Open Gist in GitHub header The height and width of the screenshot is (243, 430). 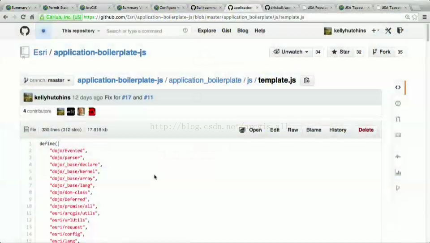(x=227, y=31)
